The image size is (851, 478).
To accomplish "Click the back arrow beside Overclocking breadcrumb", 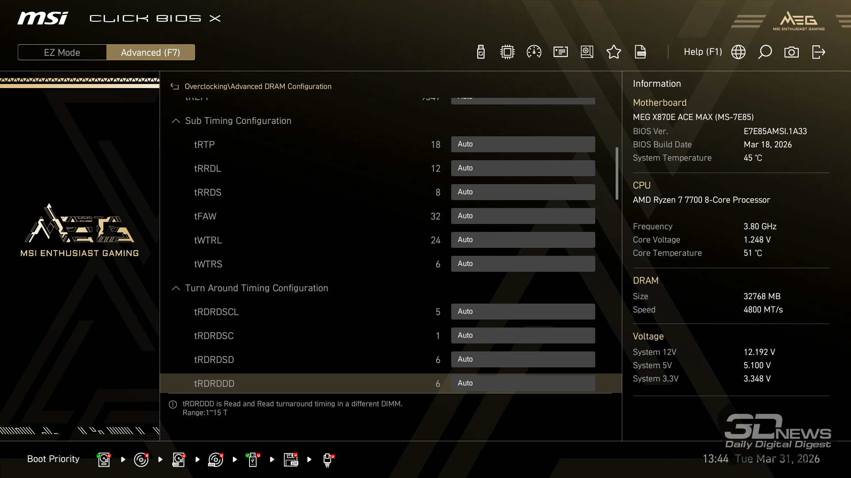I will (175, 87).
